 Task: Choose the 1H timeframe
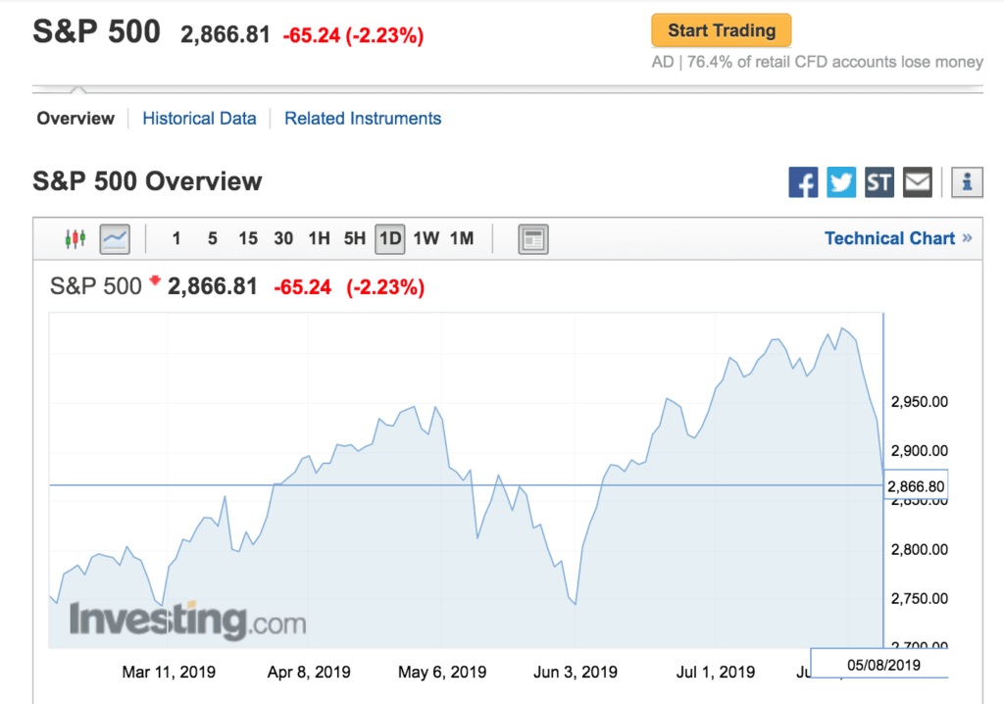[x=319, y=239]
